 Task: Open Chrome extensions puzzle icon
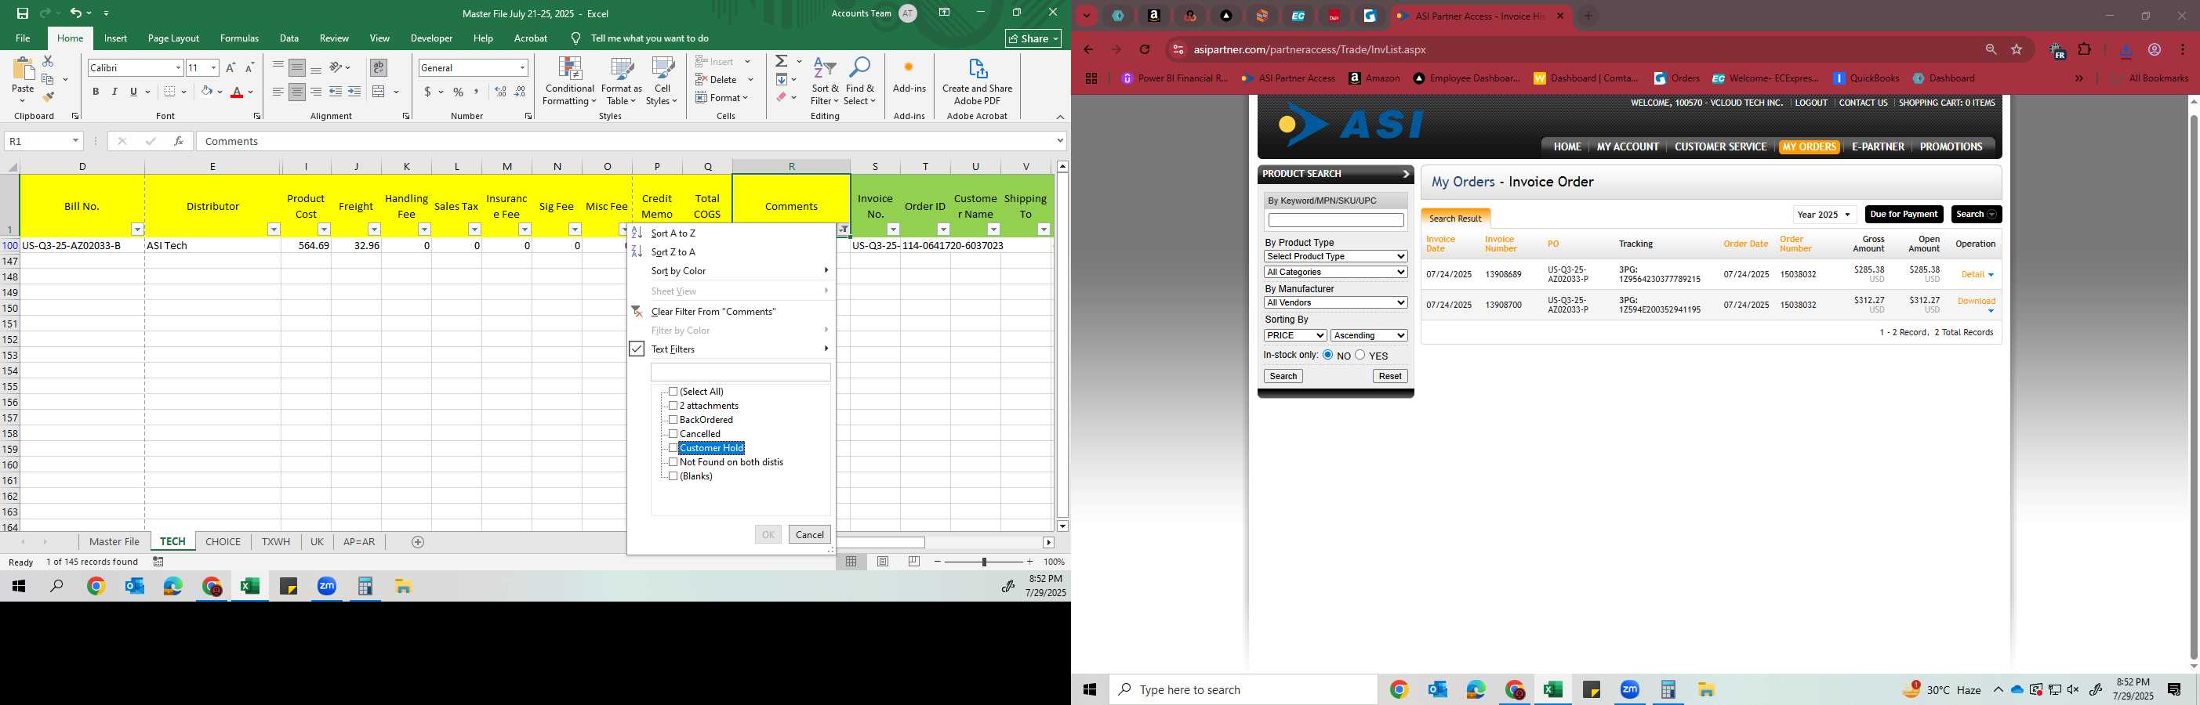[x=2085, y=49]
